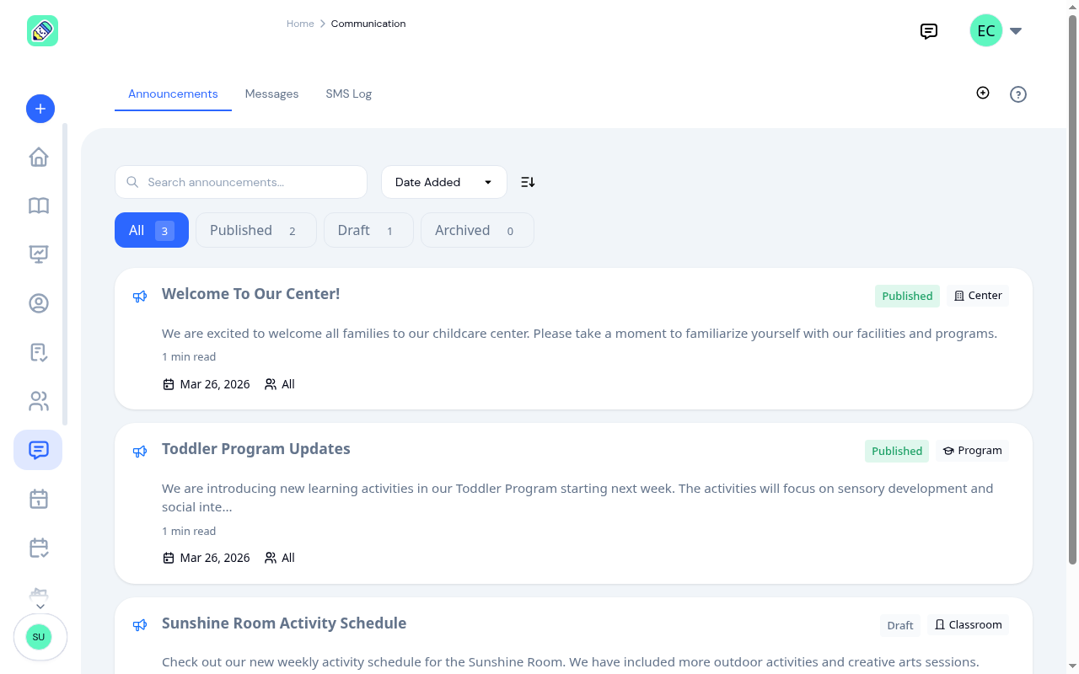Click the app logo in the top-left corner
The width and height of the screenshot is (1079, 674).
(x=42, y=31)
